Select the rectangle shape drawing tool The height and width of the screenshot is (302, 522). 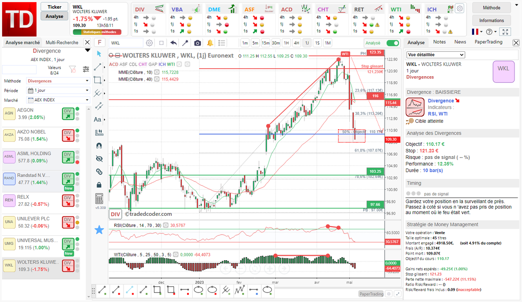click(98, 81)
